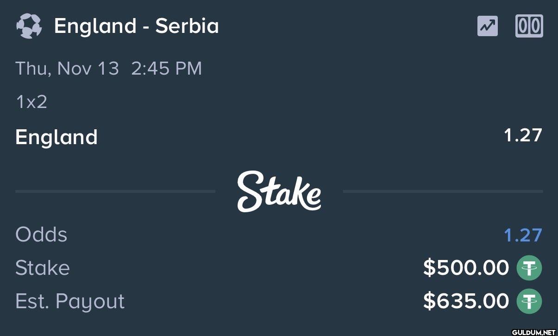Click the Stake logo
This screenshot has width=558, height=336.
(279, 191)
